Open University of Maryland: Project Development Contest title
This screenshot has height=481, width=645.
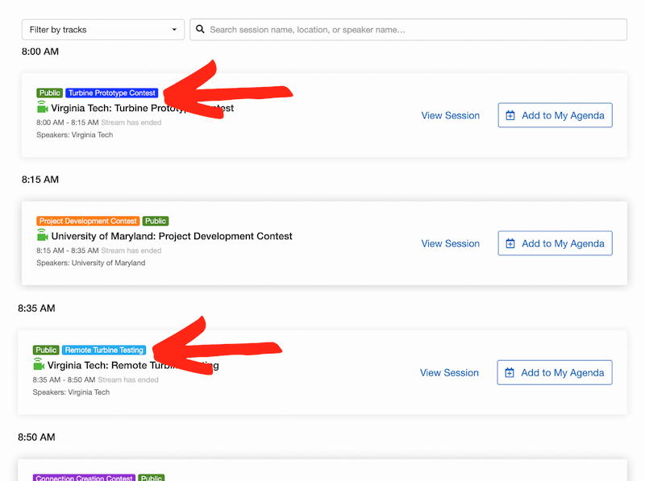tap(172, 236)
